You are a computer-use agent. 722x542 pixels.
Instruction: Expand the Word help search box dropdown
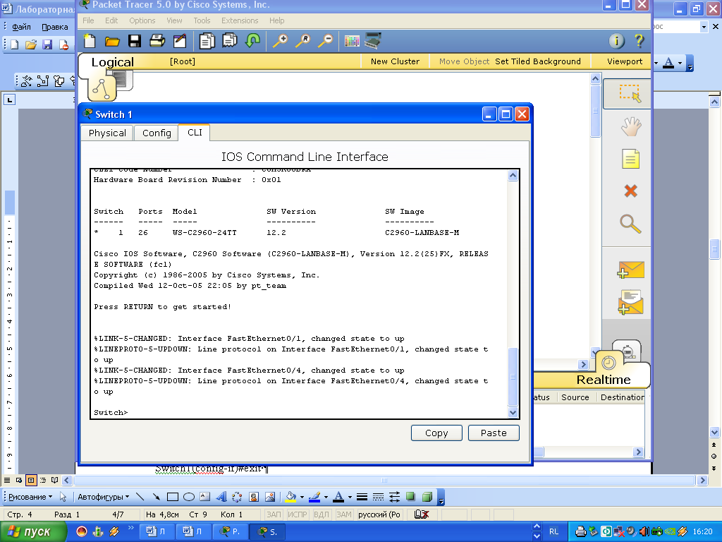[x=704, y=27]
